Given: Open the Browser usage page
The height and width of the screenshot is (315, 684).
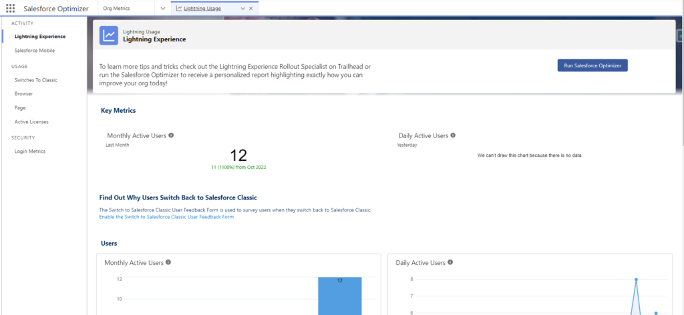Looking at the screenshot, I should pos(23,93).
